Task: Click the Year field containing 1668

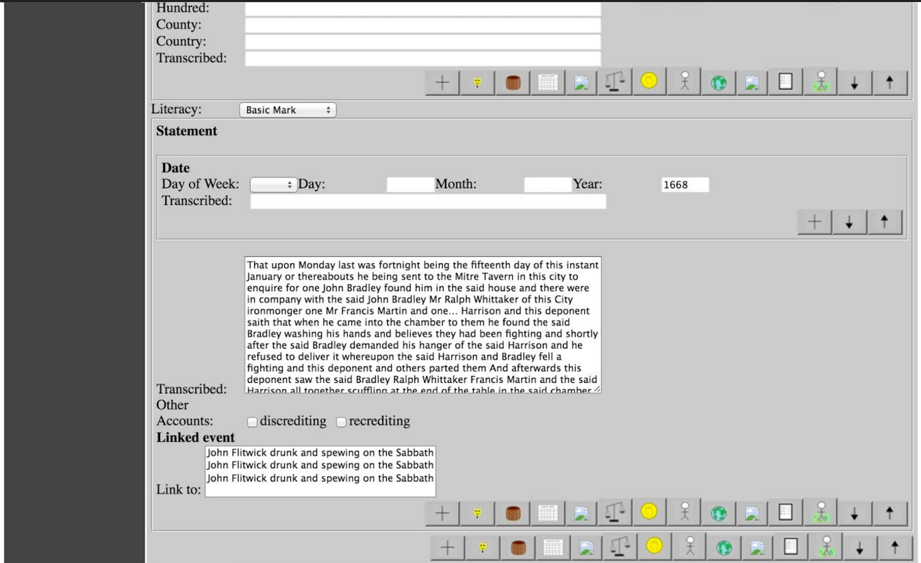Action: (685, 185)
